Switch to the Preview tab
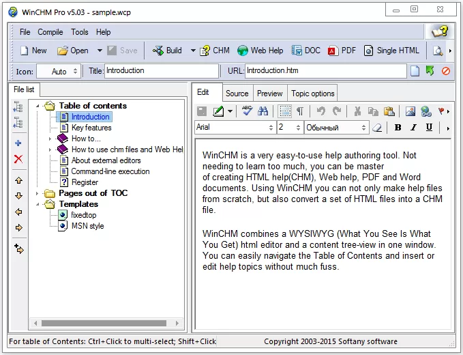 pyautogui.click(x=269, y=94)
